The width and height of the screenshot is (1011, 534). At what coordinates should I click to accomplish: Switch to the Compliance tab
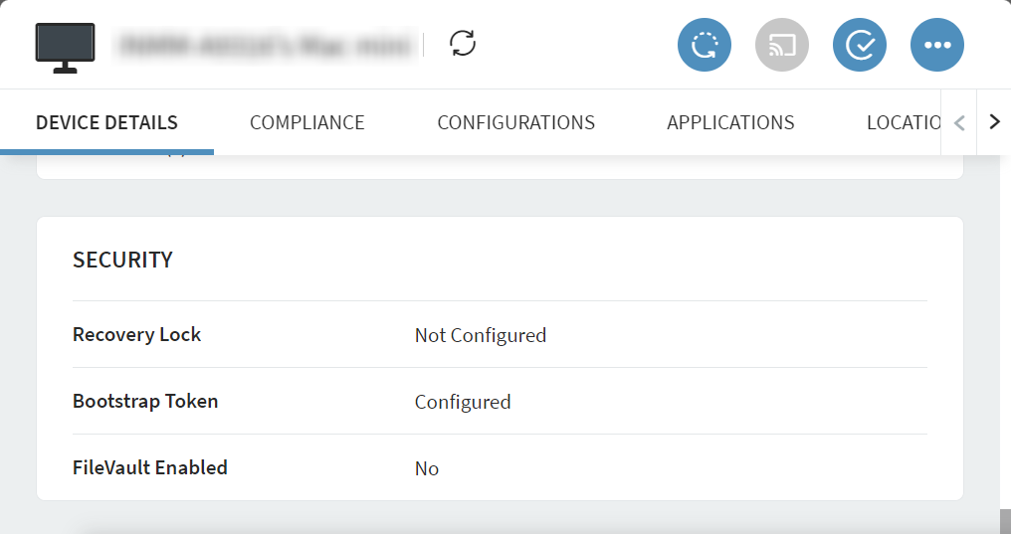tap(306, 122)
